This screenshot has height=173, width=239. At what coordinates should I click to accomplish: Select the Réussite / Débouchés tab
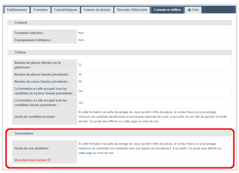tap(132, 10)
